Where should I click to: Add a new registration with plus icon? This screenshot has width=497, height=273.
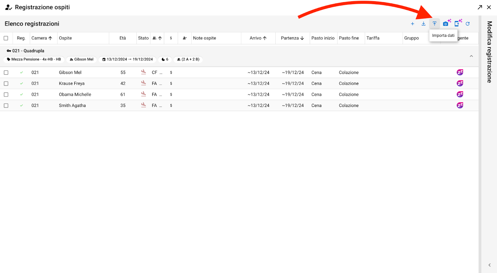pos(413,24)
